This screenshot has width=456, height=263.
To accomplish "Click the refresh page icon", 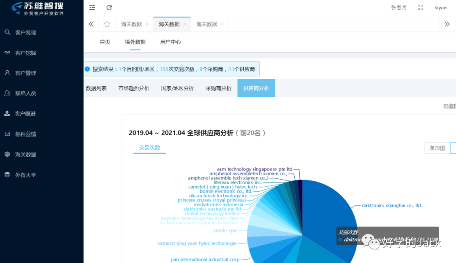I will coord(109,7).
